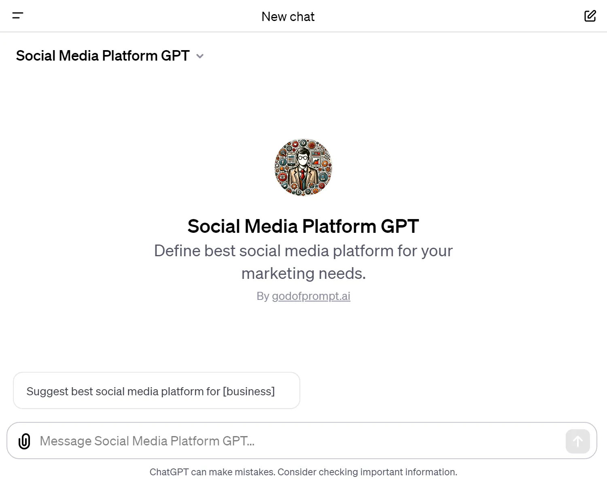Send the message with the up-arrow button
The width and height of the screenshot is (607, 485).
coord(577,441)
